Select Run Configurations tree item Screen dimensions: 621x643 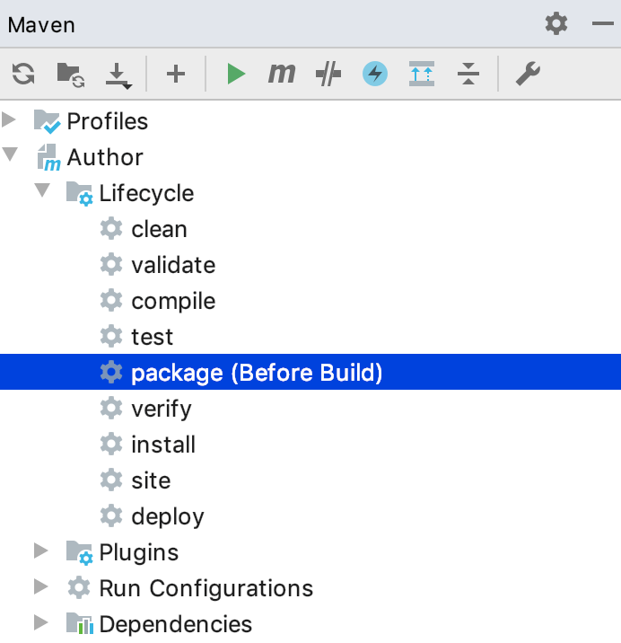click(206, 588)
